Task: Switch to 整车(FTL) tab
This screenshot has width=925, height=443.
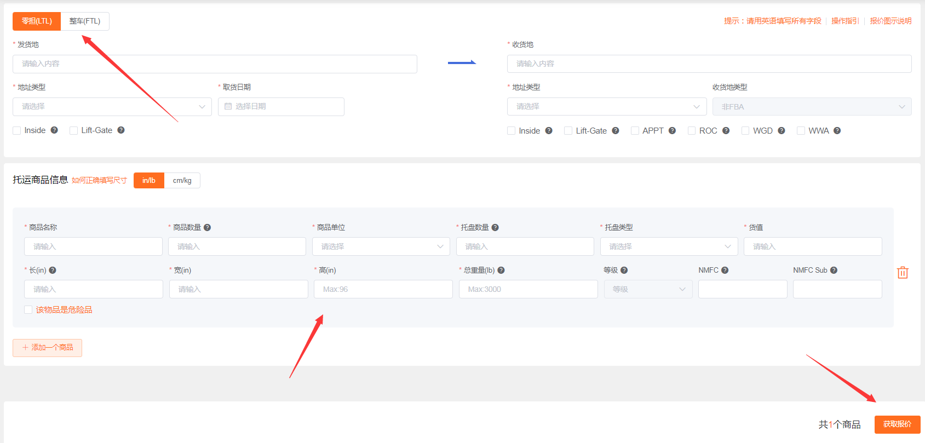Action: [85, 21]
